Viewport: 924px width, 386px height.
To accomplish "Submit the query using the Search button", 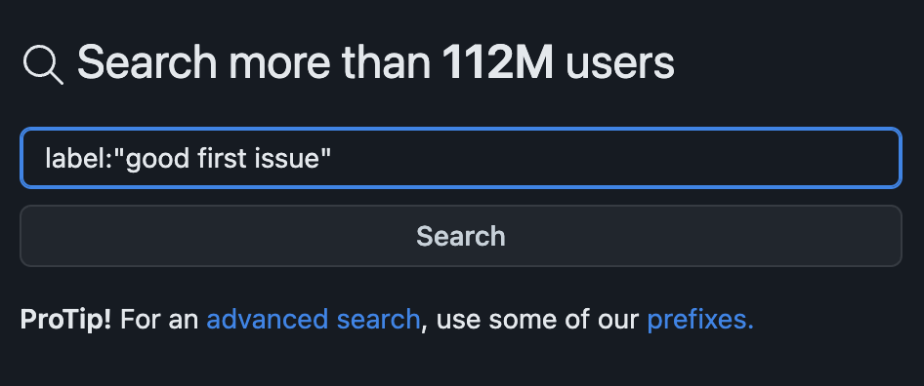I will tap(461, 236).
